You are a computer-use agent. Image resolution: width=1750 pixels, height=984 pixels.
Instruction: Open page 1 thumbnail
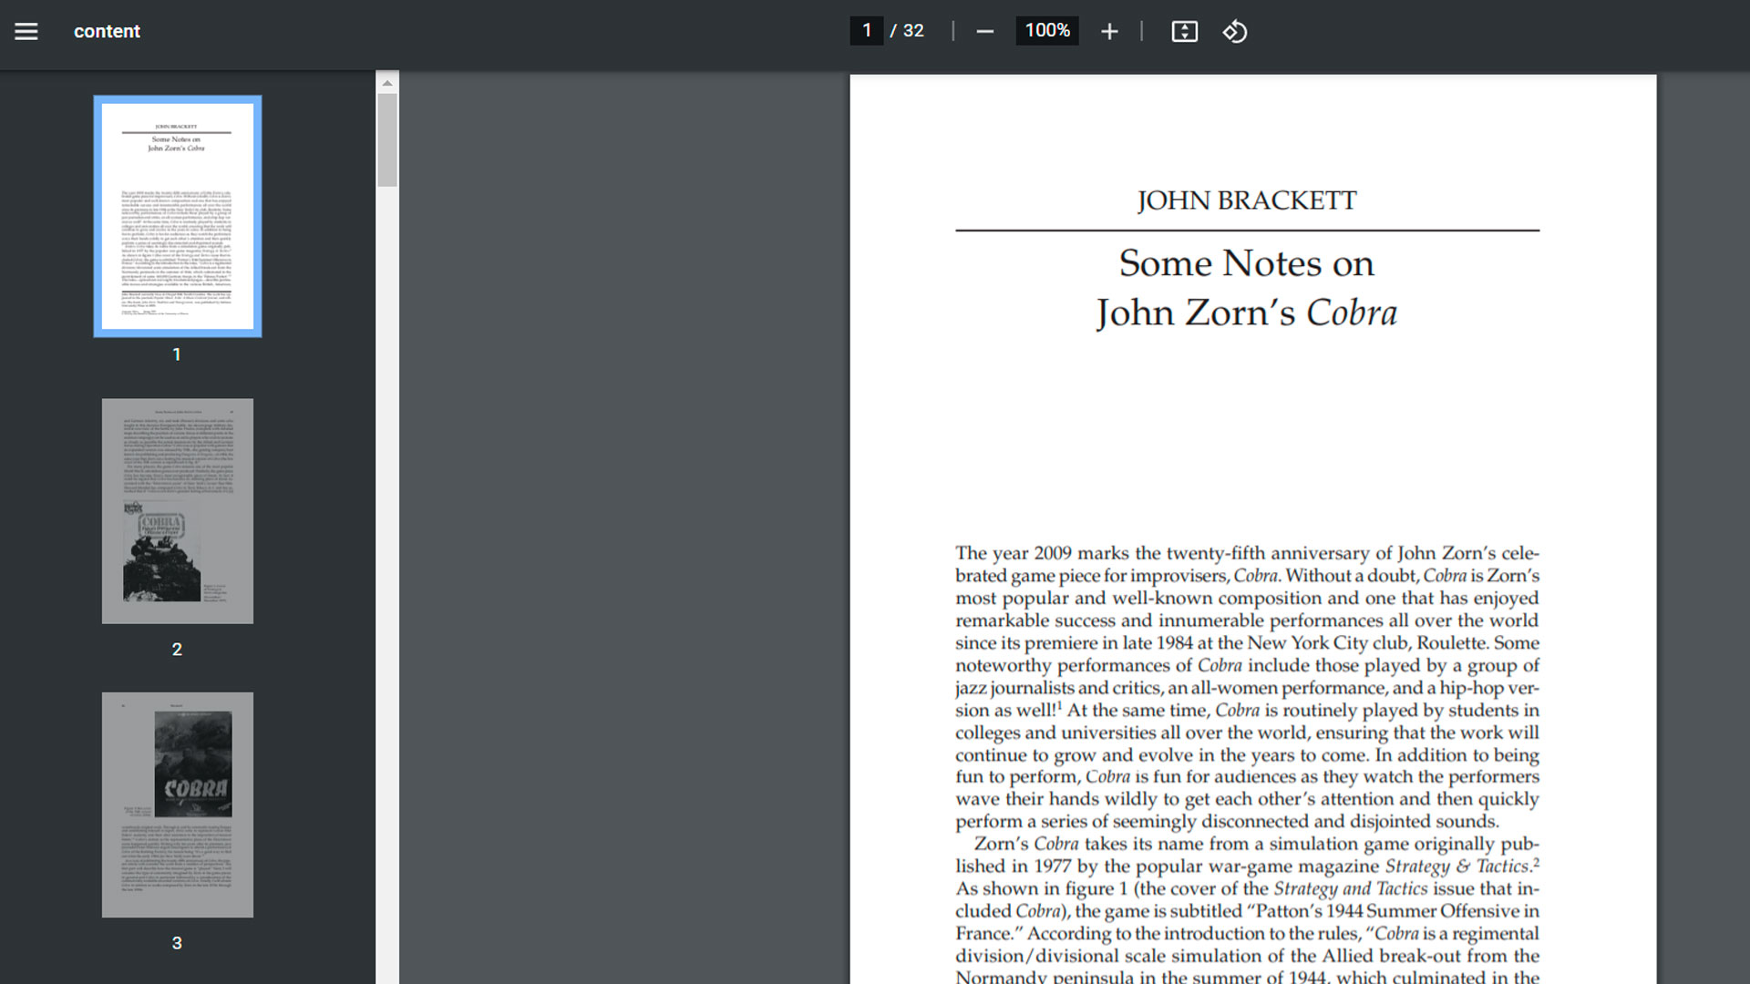pyautogui.click(x=178, y=216)
